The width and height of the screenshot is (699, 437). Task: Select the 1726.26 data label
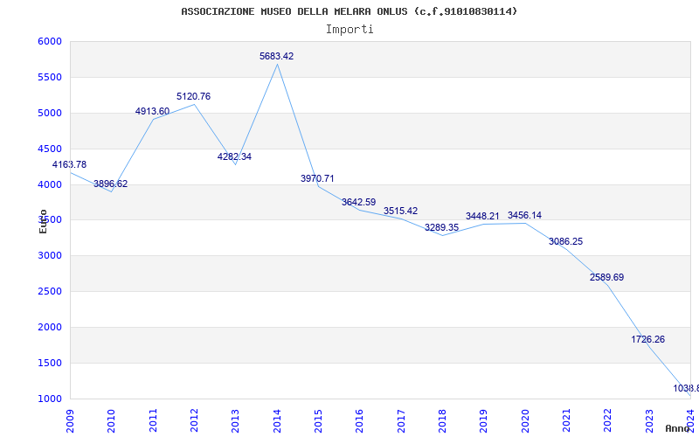click(648, 339)
